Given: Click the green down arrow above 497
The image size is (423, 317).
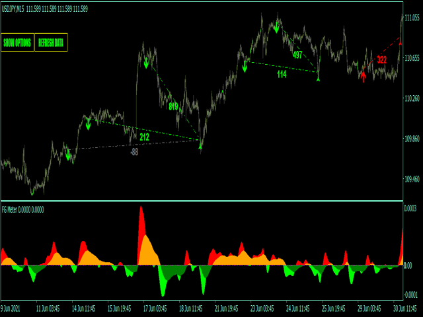Looking at the screenshot, I should [x=276, y=27].
